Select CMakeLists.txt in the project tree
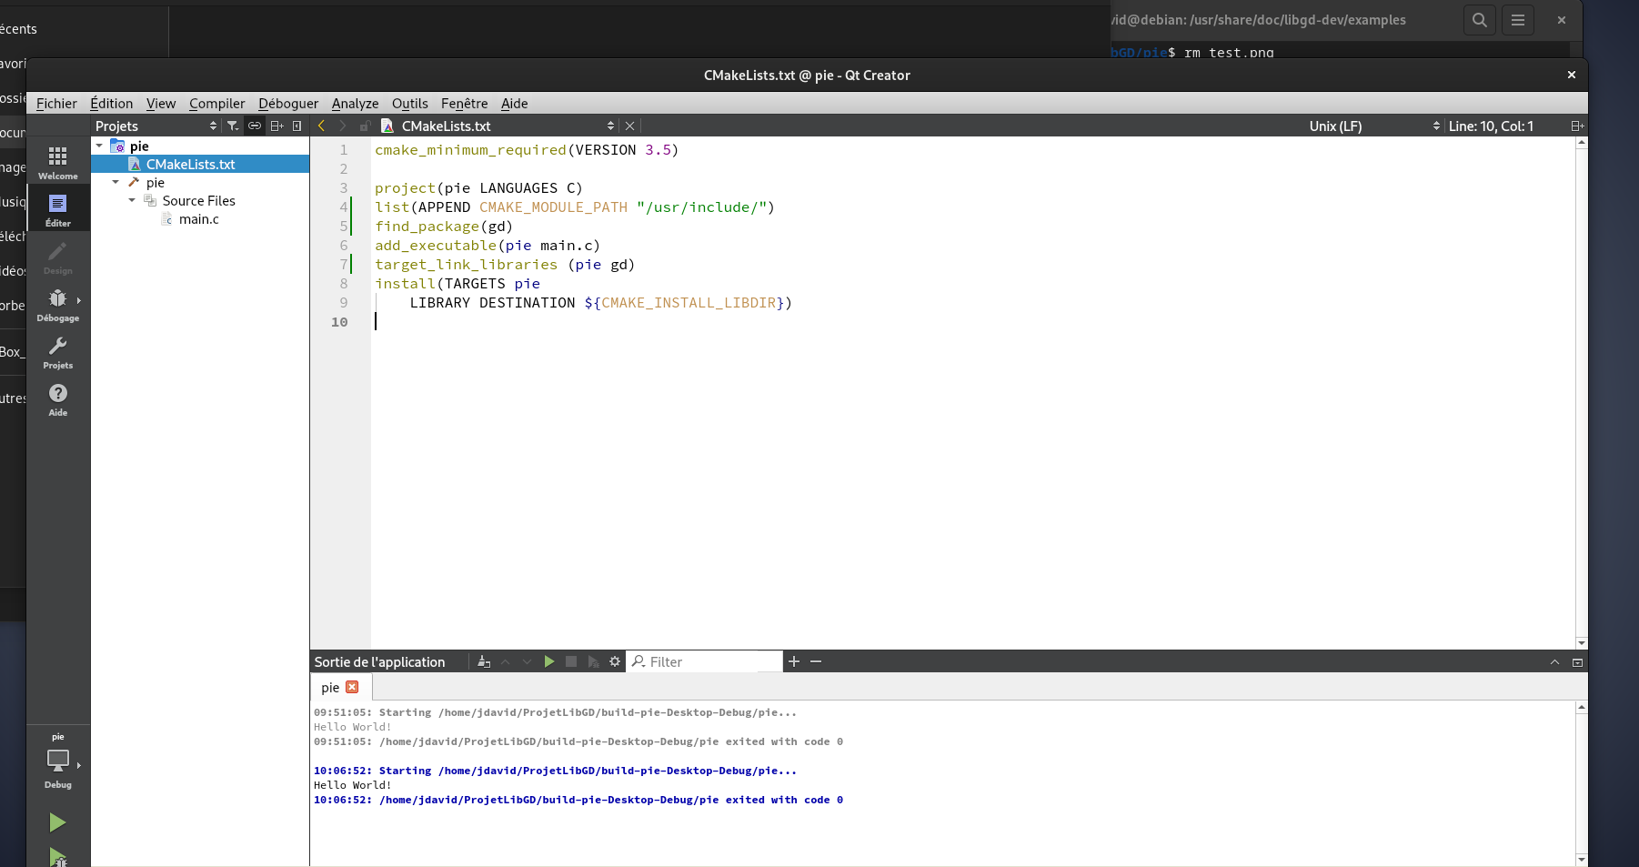1639x867 pixels. pos(190,164)
